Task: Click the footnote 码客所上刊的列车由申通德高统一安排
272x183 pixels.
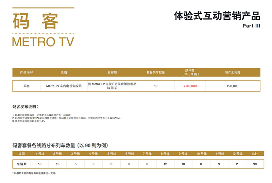Action: point(35,173)
